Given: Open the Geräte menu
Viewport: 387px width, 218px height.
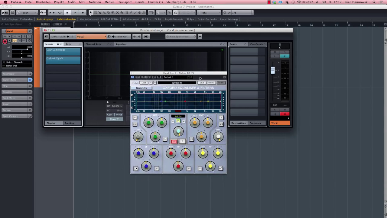Looking at the screenshot, I should point(140,2).
